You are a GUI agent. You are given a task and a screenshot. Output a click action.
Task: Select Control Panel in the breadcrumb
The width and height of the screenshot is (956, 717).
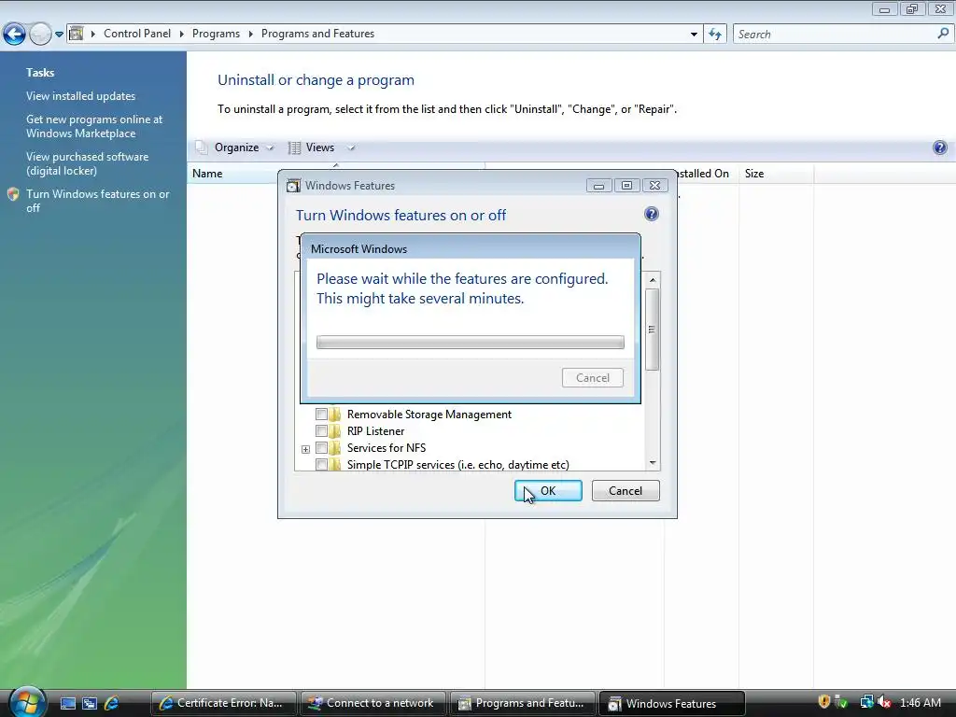pyautogui.click(x=137, y=34)
